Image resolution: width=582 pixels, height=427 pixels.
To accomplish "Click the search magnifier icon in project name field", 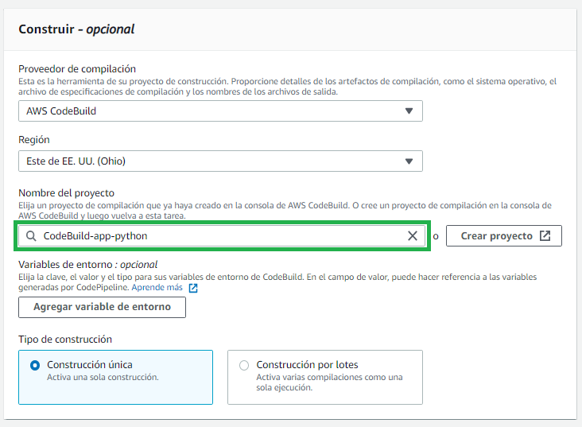I will [x=31, y=236].
